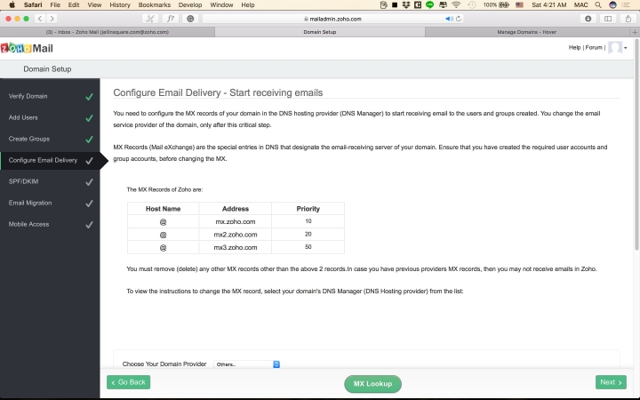640x400 pixels.
Task: Switch to the Zoho Mail Inbox tab
Action: pyautogui.click(x=108, y=32)
